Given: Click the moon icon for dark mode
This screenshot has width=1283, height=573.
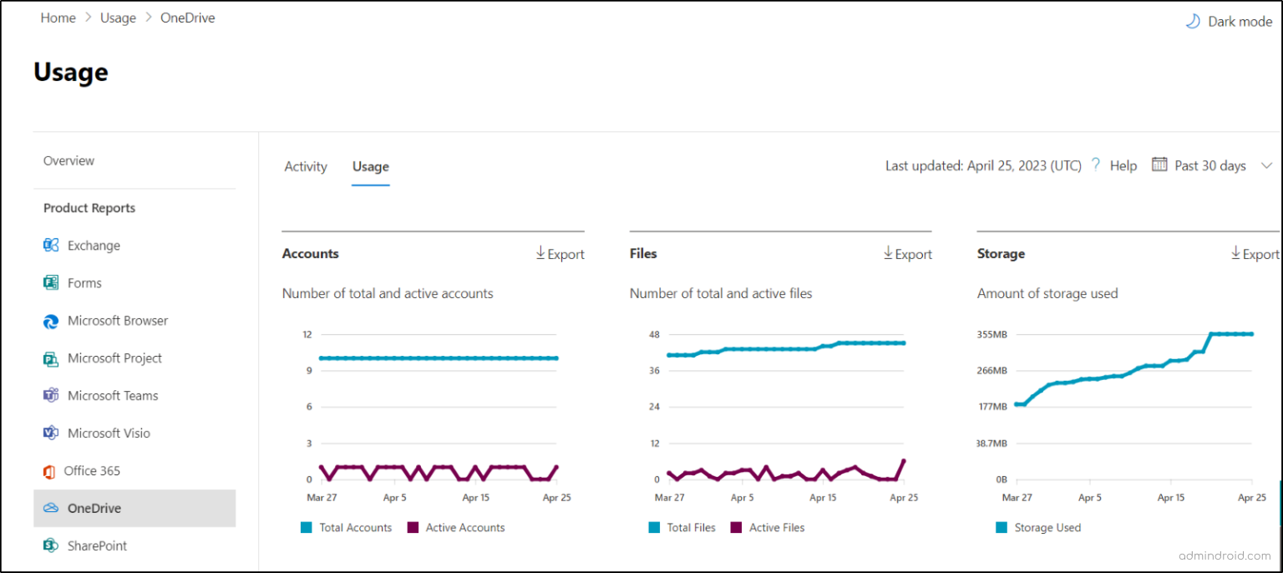Looking at the screenshot, I should [x=1192, y=21].
